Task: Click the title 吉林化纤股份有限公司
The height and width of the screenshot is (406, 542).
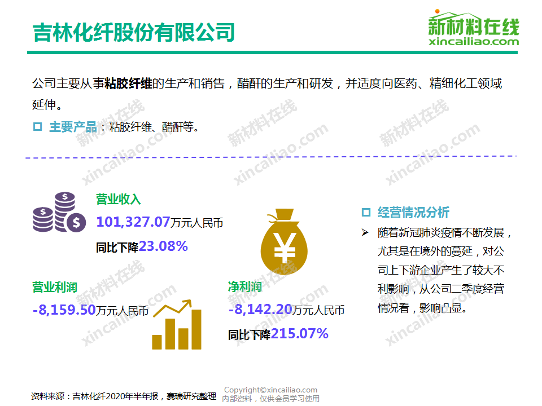Action: pos(134,33)
